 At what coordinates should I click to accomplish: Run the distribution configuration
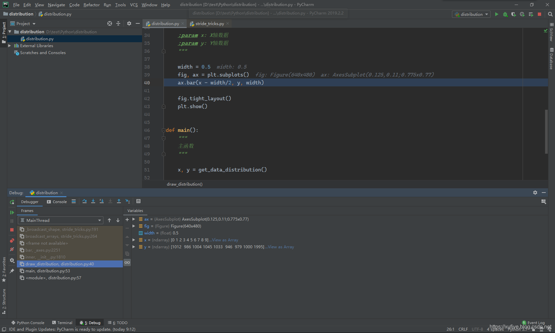tap(497, 14)
